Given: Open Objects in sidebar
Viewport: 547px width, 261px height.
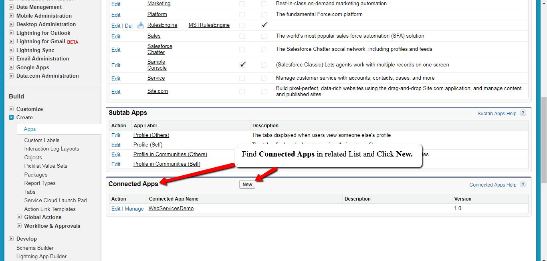Looking at the screenshot, I should 33,157.
